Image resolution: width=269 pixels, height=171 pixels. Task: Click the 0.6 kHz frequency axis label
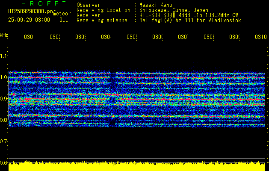[3, 162]
